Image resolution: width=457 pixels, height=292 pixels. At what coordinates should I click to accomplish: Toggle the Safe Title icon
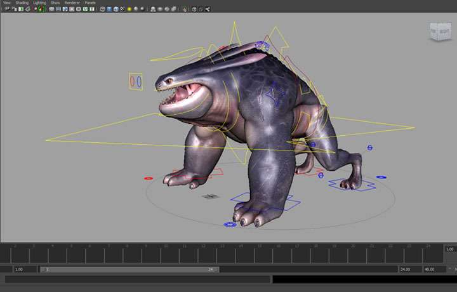[x=92, y=9]
